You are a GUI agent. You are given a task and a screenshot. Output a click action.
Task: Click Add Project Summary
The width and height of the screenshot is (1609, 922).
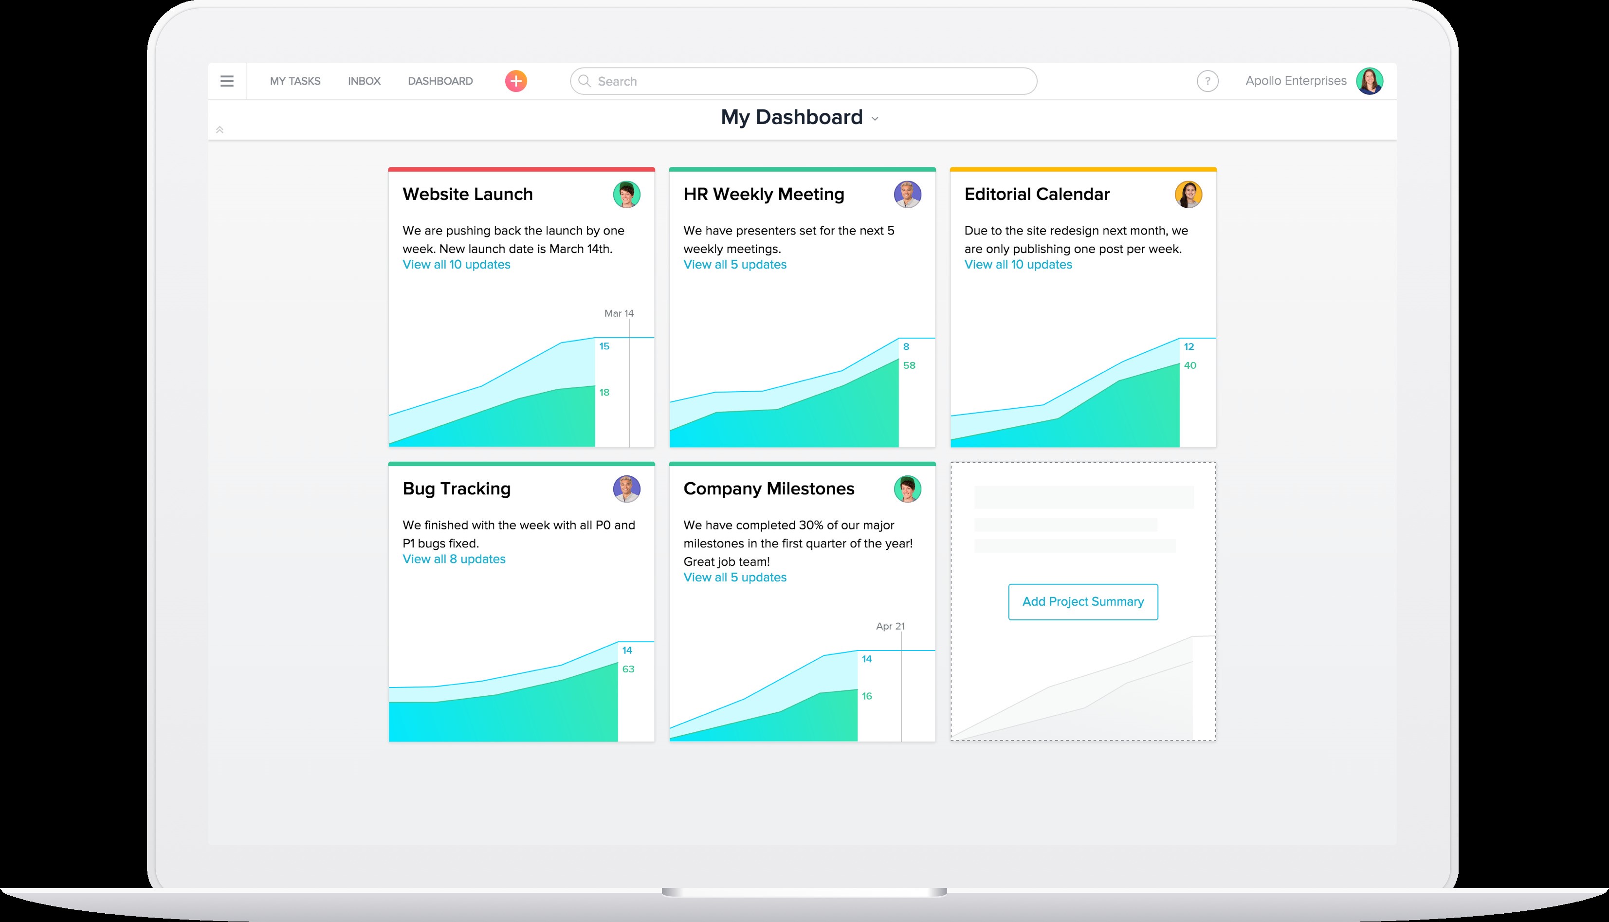click(x=1082, y=601)
